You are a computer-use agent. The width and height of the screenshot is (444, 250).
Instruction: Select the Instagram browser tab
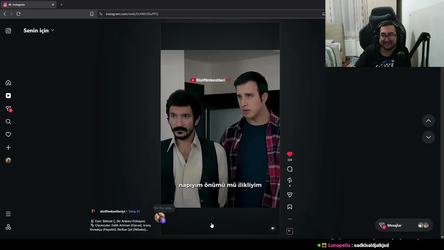(29, 5)
